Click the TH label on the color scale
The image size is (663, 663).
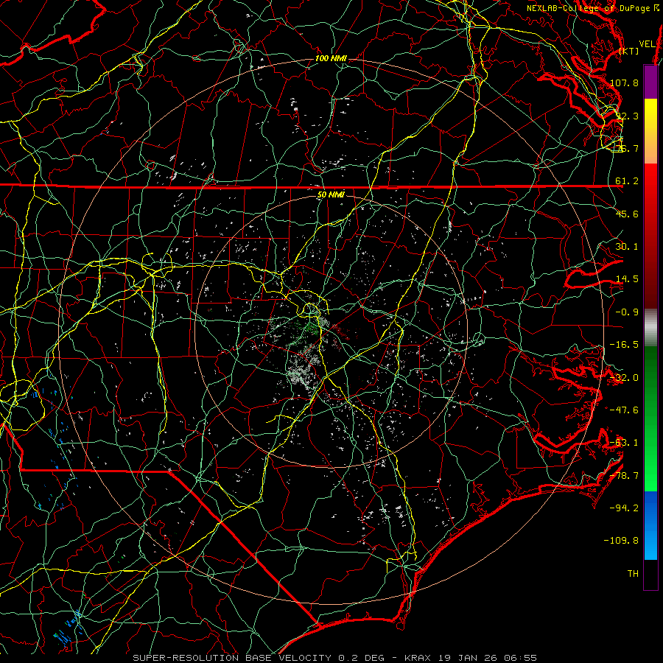633,574
